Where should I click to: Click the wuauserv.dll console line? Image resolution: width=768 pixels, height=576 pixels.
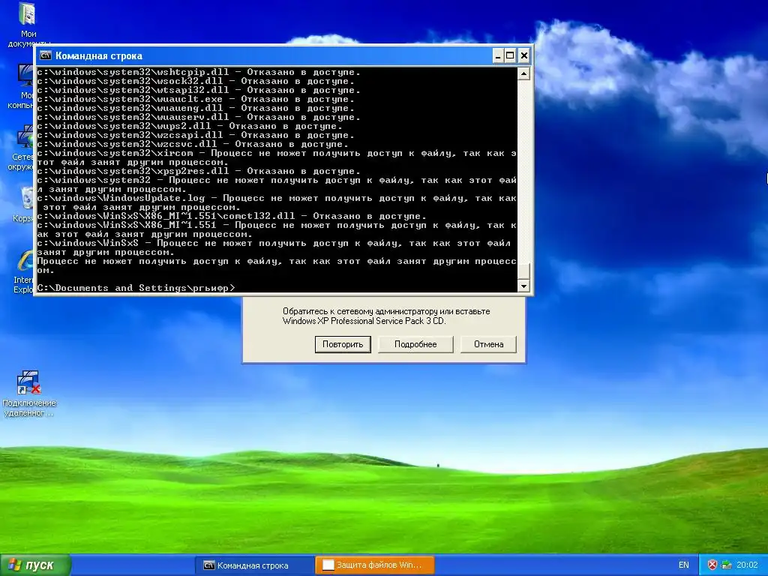198,117
